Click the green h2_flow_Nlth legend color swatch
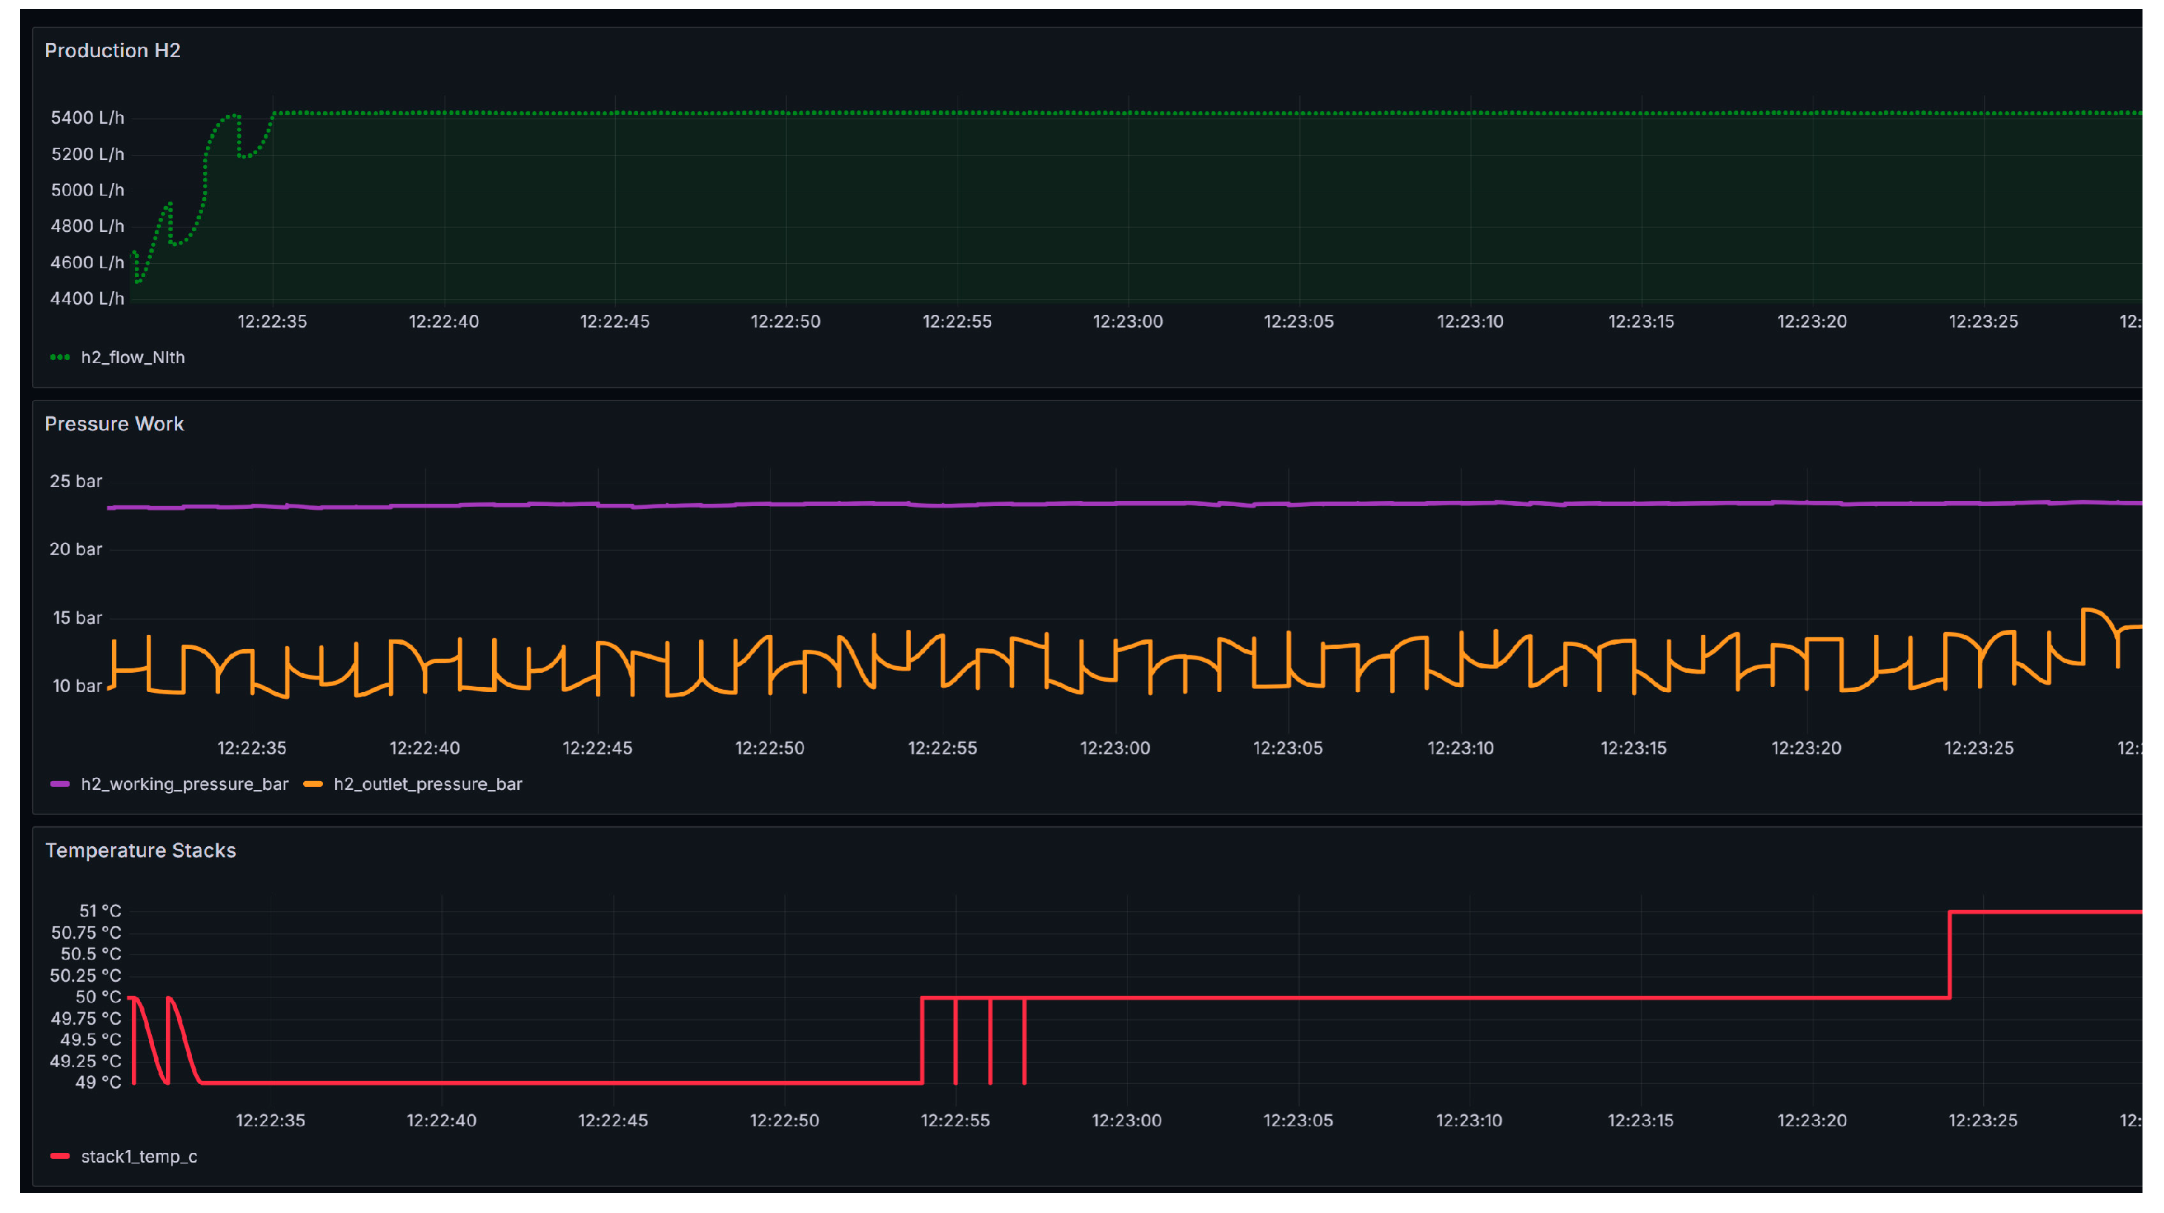2164x1213 pixels. click(59, 357)
